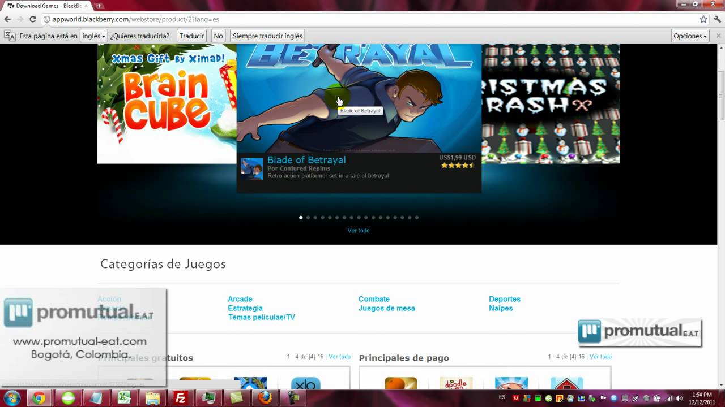Open Excel from the taskbar

coord(124,398)
